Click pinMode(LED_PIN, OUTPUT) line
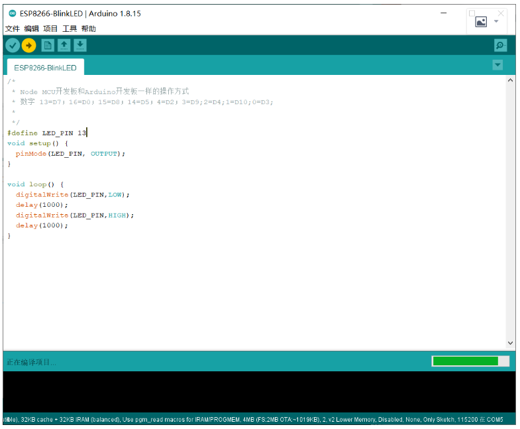This screenshot has width=520, height=429. (70, 153)
